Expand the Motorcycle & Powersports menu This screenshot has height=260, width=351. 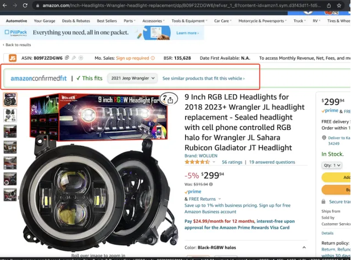tap(263, 21)
